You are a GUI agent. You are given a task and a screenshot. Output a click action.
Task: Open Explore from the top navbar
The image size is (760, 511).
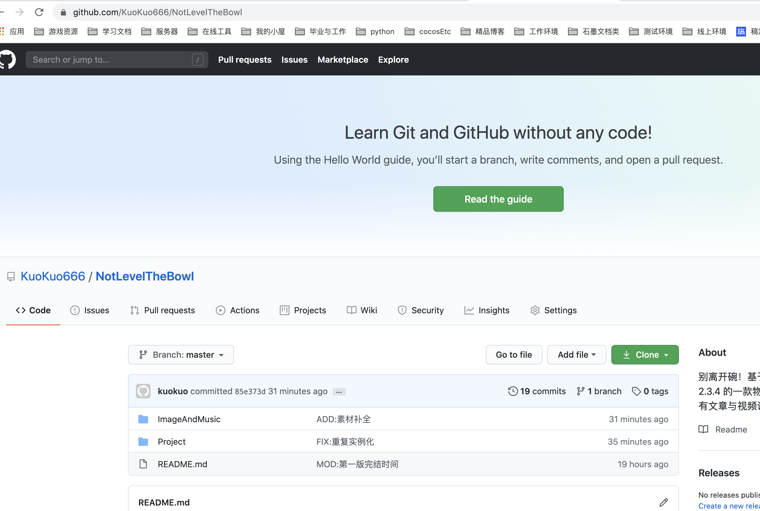tap(393, 60)
